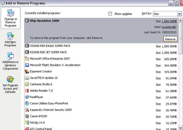Select Camtasia Studio 6 entry
The width and height of the screenshot is (183, 130).
101,84
